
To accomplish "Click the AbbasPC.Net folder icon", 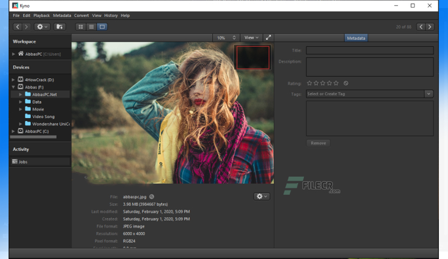I will point(28,94).
